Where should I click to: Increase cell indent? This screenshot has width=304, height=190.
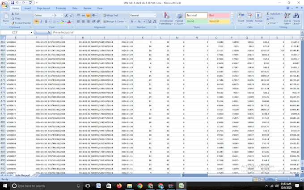click(98, 21)
